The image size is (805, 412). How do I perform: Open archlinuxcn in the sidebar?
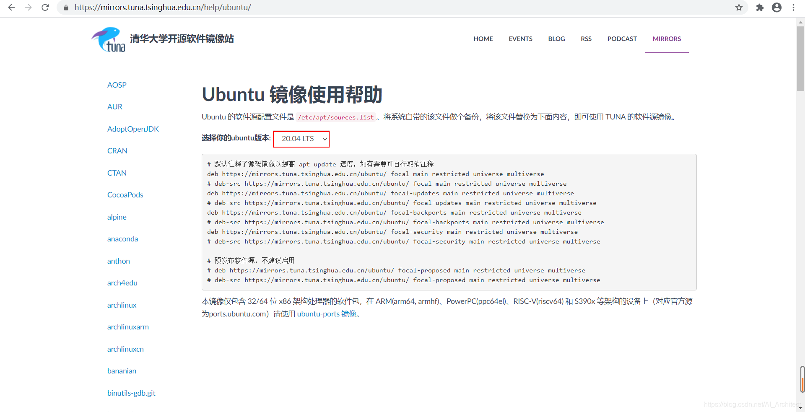point(125,349)
